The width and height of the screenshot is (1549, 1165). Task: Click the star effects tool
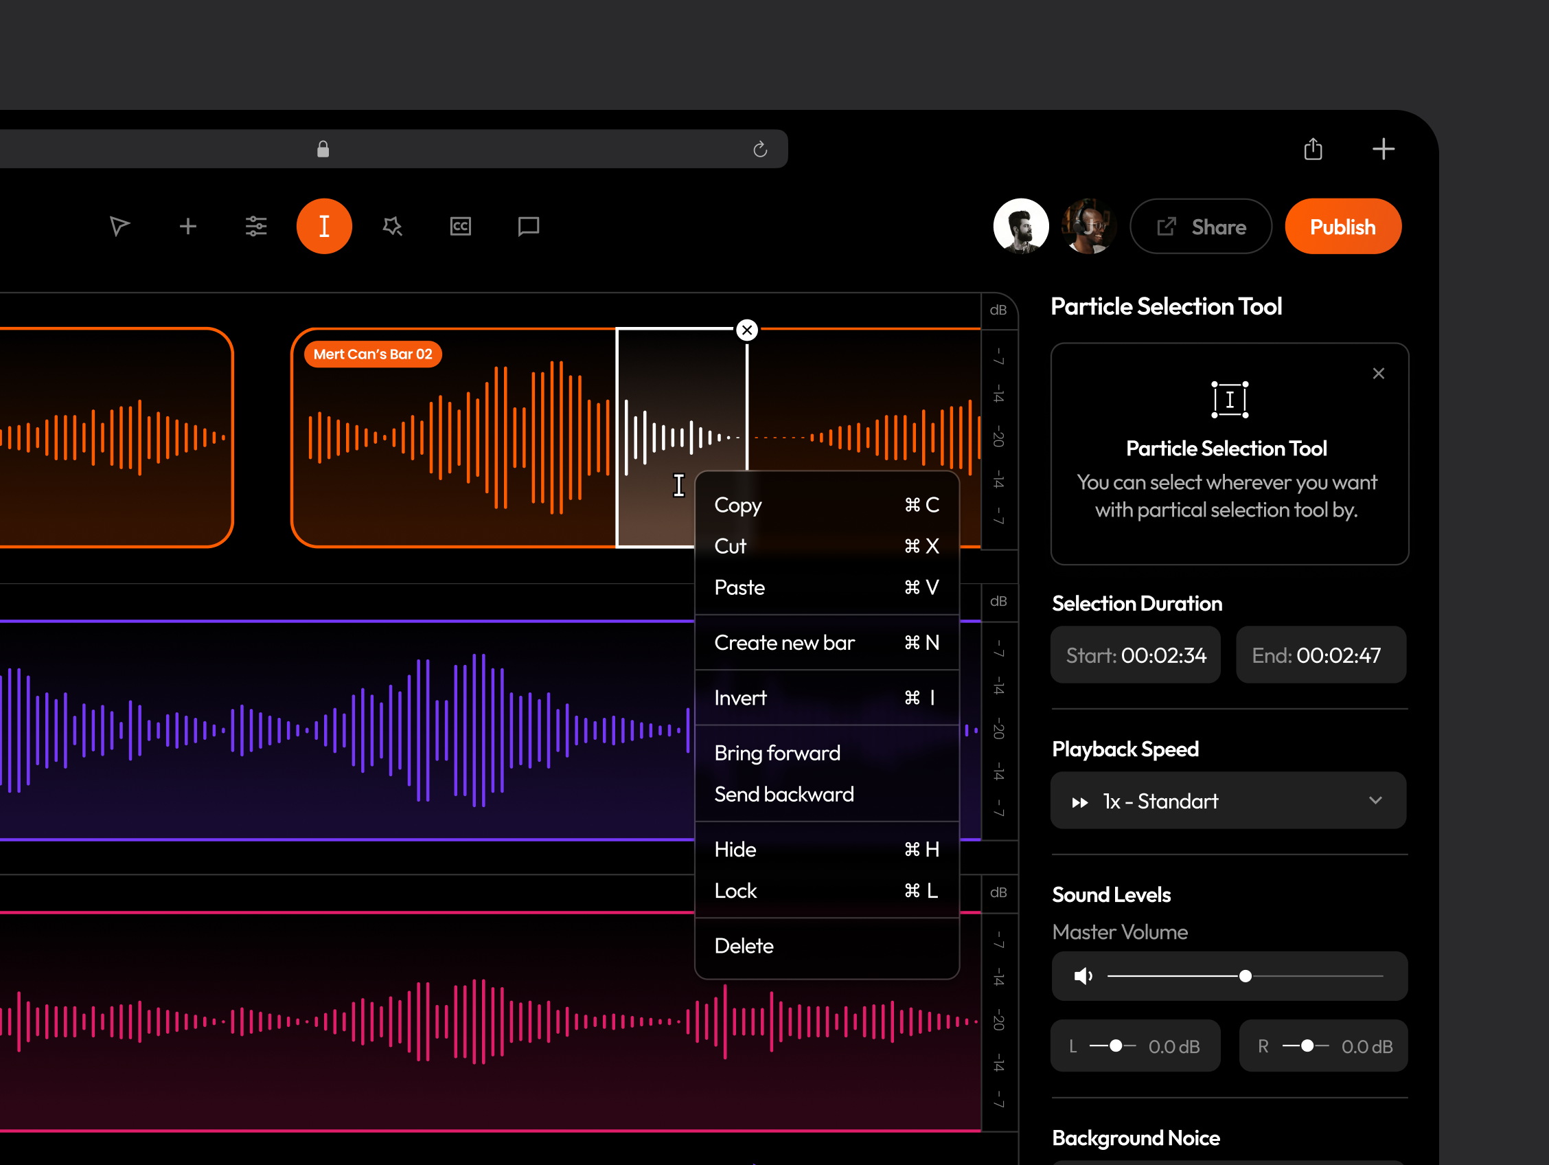pyautogui.click(x=392, y=225)
